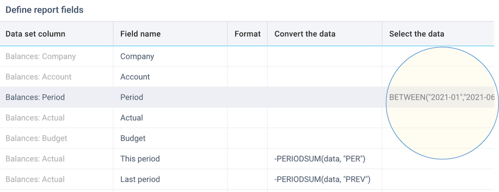Click the Format column header
The height and width of the screenshot is (192, 499).
pos(248,34)
